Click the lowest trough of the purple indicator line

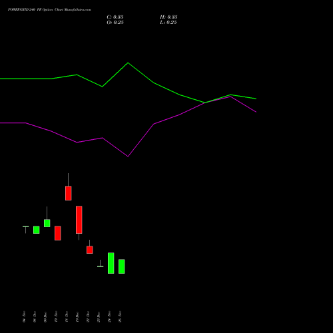coord(128,157)
